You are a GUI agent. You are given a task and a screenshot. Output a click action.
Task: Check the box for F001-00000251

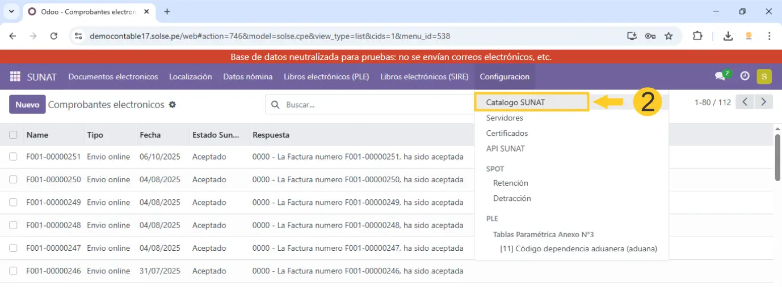coord(13,157)
